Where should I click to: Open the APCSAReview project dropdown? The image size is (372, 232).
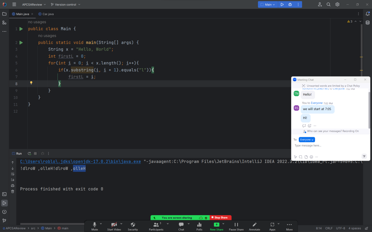click(34, 5)
